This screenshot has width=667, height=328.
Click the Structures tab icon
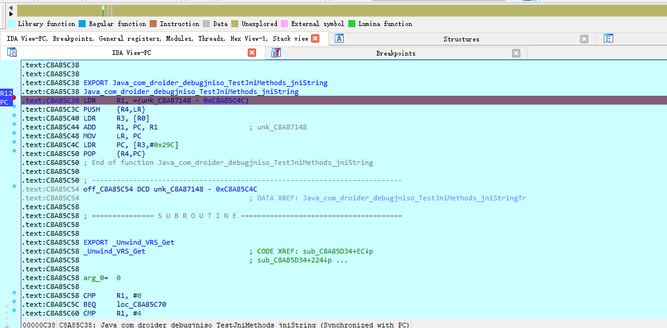(339, 39)
